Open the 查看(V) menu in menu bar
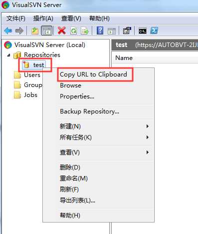The image size is (198, 234). pos(71,18)
